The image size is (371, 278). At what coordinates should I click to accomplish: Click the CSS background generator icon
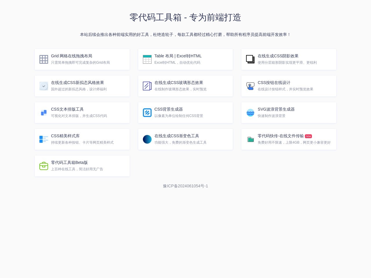pos(147,113)
